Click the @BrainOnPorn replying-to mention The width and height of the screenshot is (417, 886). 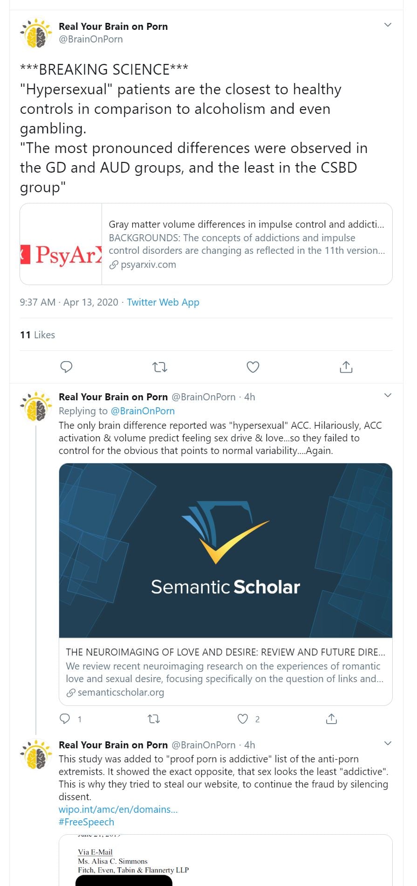(x=143, y=411)
